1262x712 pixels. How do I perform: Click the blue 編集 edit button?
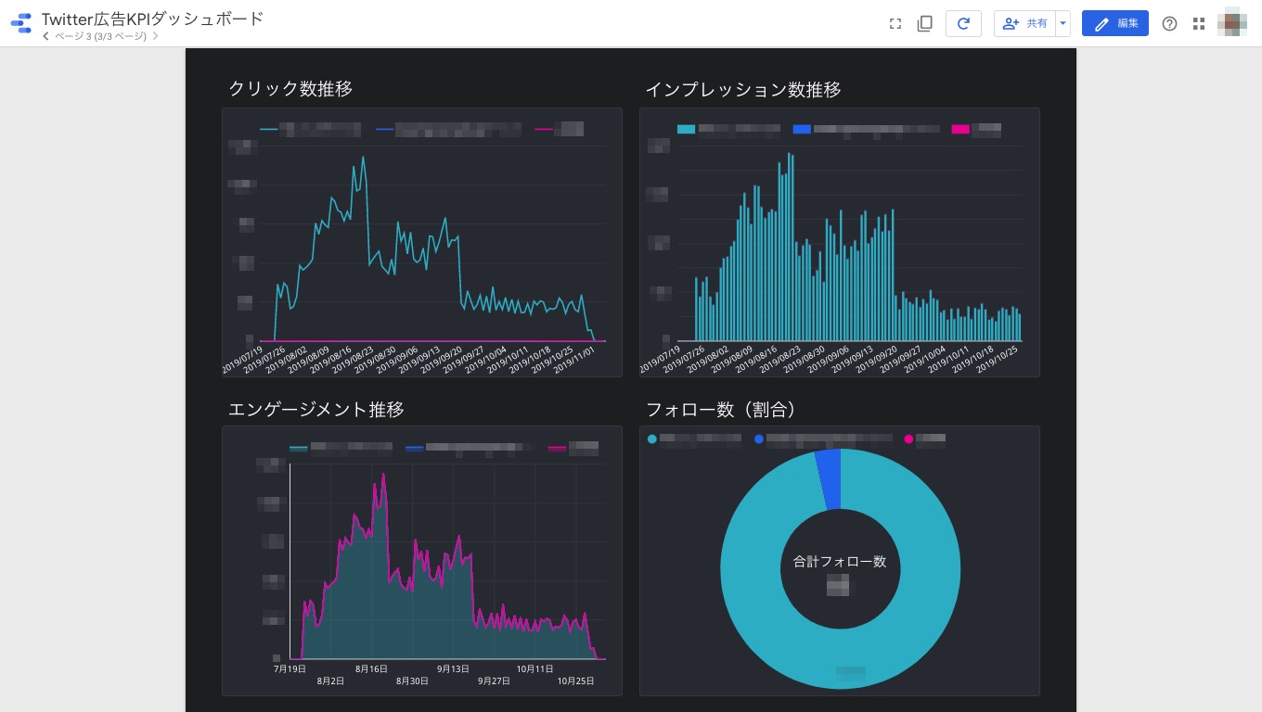[x=1114, y=24]
